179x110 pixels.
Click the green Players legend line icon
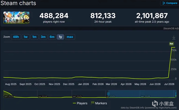74,103
